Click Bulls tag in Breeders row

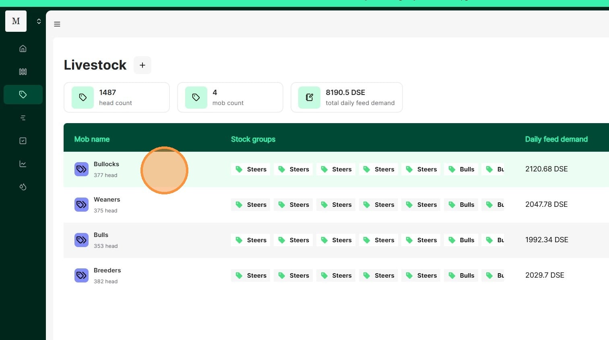coord(461,276)
